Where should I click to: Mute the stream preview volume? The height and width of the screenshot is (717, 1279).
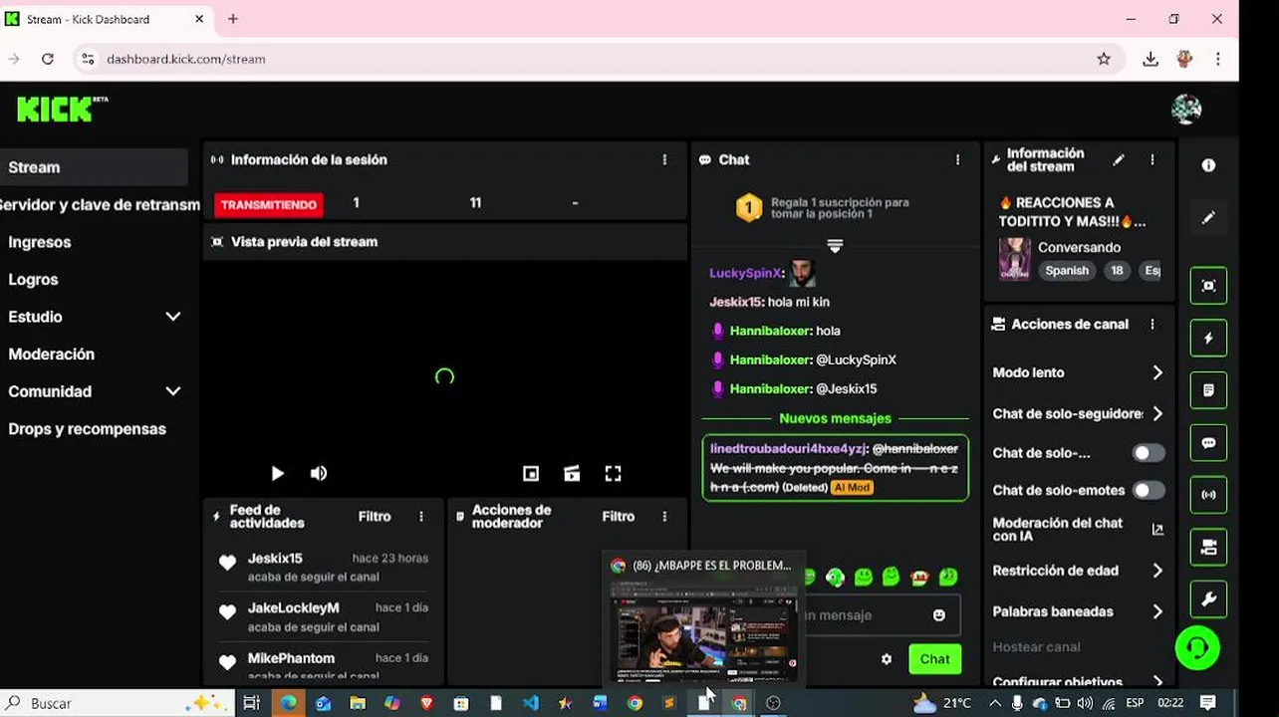[319, 474]
